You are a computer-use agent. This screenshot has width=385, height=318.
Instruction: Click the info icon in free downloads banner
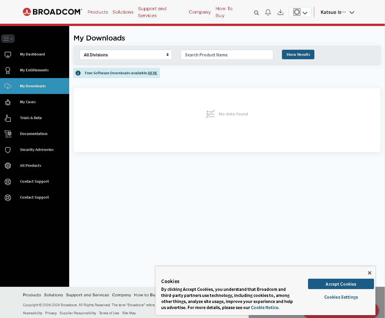tap(78, 73)
